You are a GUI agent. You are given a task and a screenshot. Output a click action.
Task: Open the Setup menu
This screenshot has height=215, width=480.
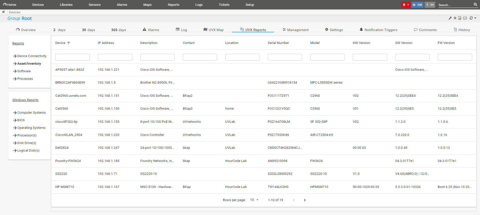point(250,5)
